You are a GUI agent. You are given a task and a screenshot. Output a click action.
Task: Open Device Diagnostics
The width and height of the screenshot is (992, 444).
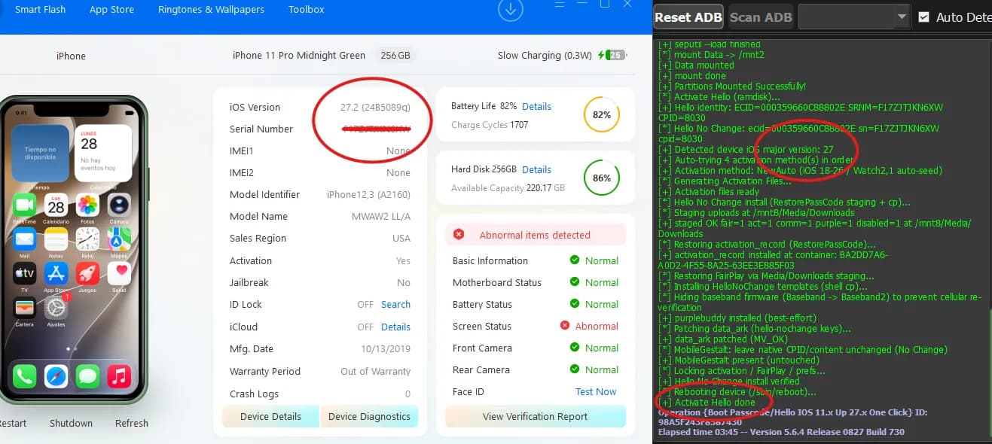click(x=369, y=416)
